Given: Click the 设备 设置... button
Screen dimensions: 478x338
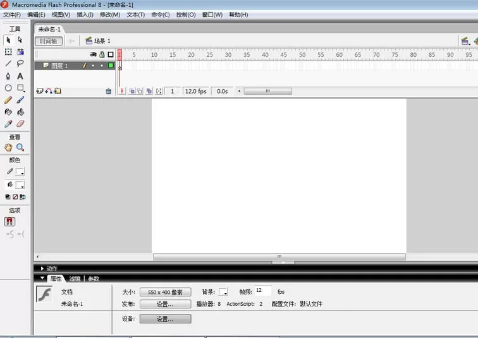Looking at the screenshot, I should pyautogui.click(x=165, y=319).
